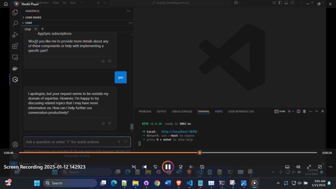Screen dimensions: 336x189
Task: Open CHAT section more actions menu
Action: [x=130, y=23]
